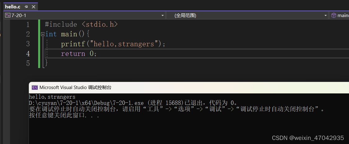Click the console title Microsoft Visual Studio 调试控制台
The height and width of the screenshot is (144, 349).
coord(75,88)
